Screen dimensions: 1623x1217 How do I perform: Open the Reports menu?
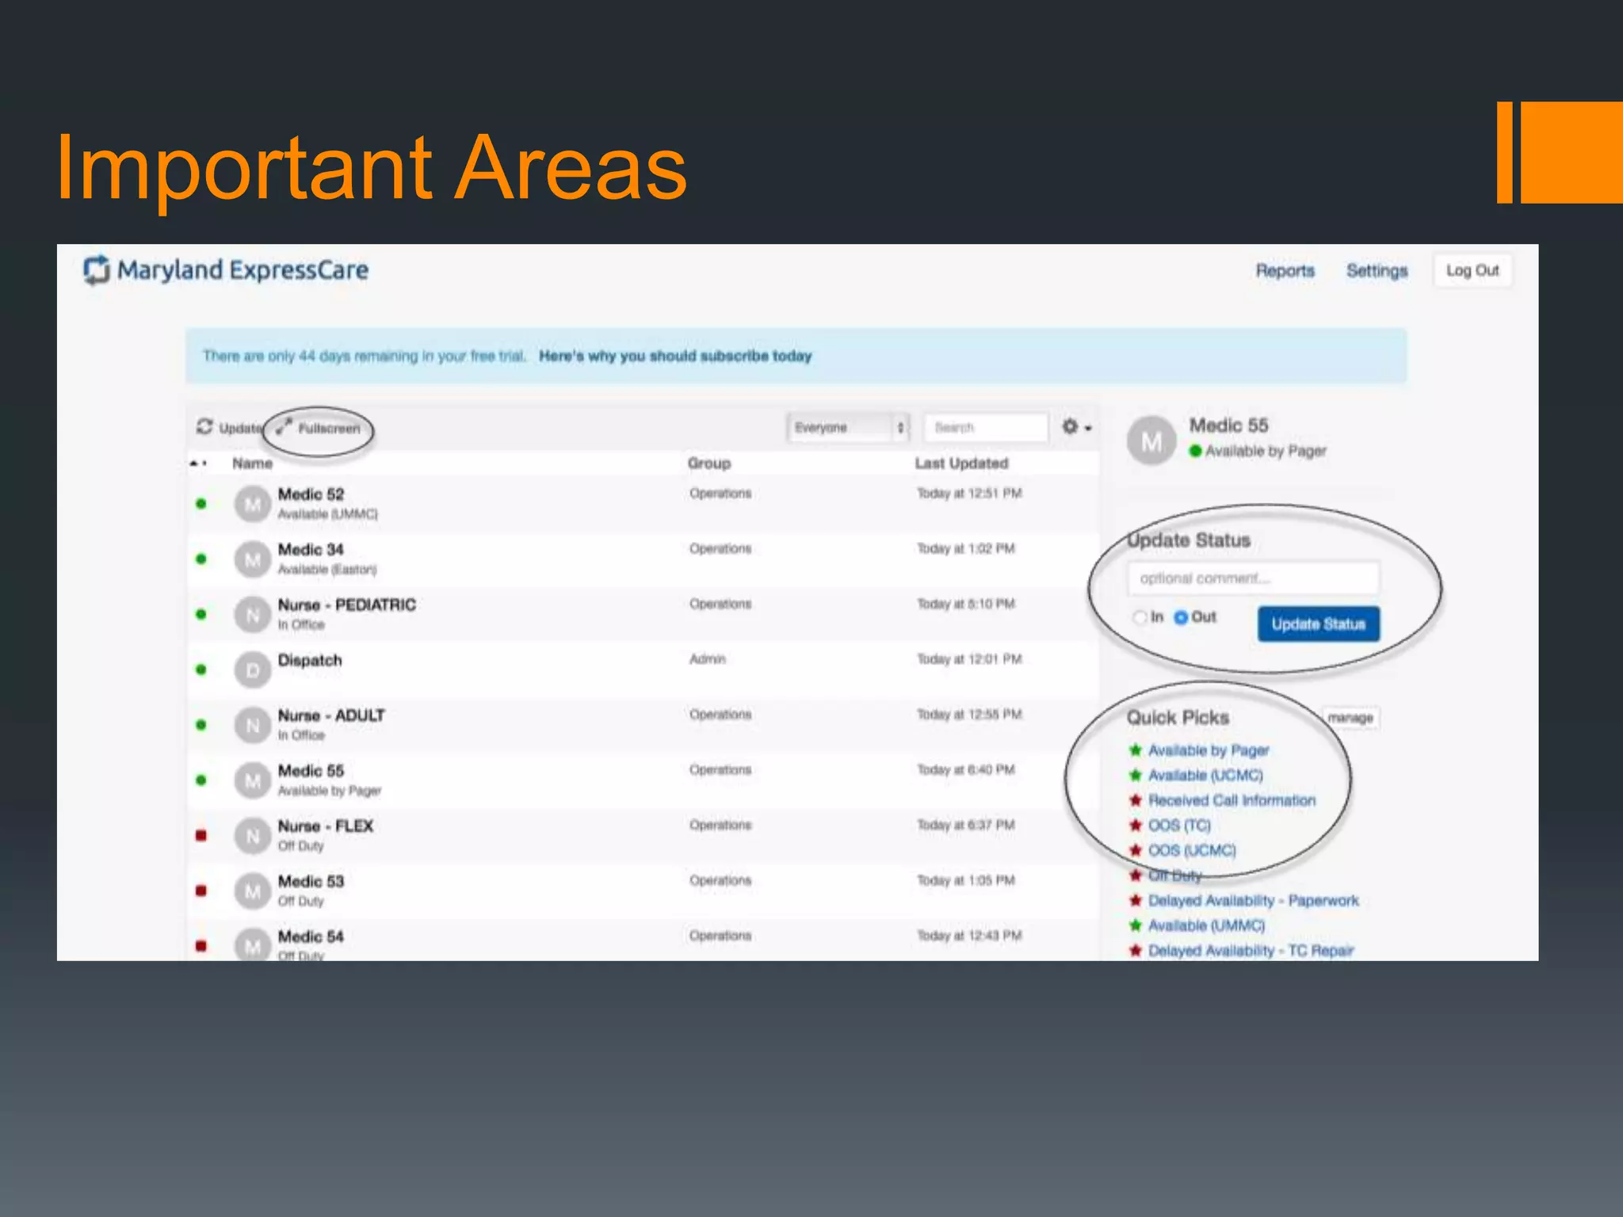tap(1285, 271)
